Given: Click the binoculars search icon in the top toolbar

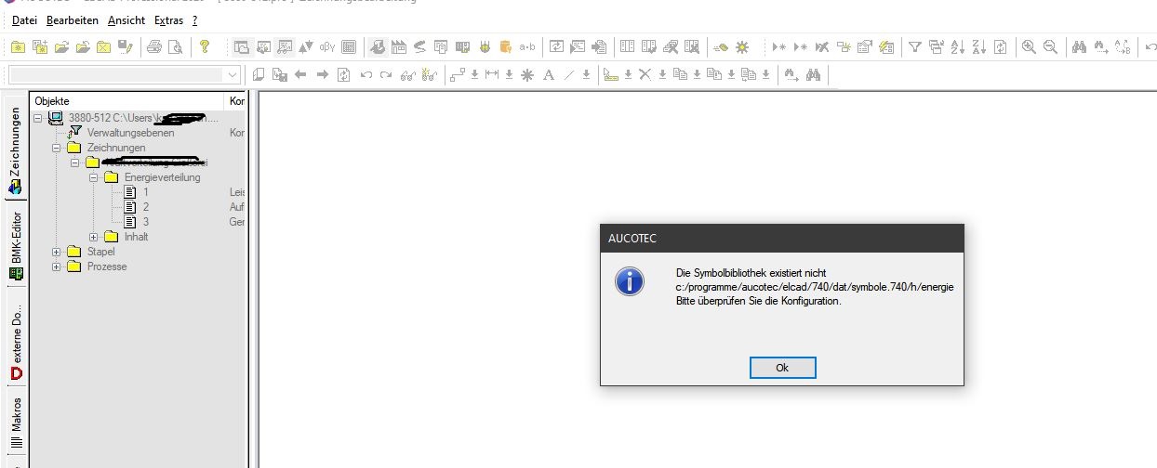Looking at the screenshot, I should coord(1079,46).
